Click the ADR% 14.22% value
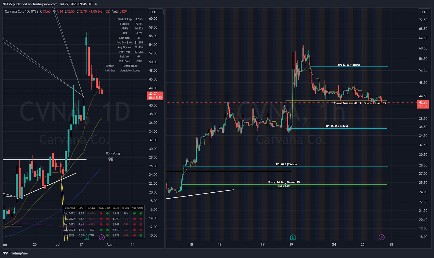Viewport: 434px width, 258px height. pyautogui.click(x=139, y=28)
